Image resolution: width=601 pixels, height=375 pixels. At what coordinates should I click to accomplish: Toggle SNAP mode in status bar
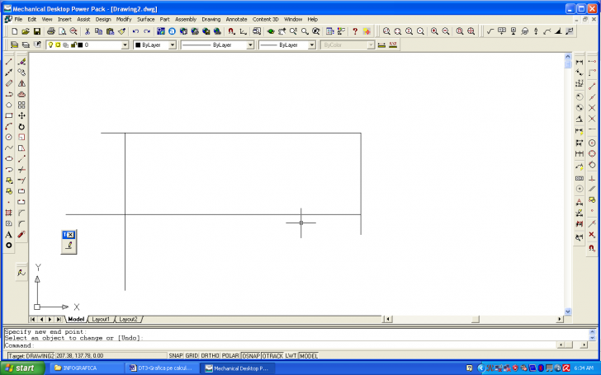coord(176,356)
